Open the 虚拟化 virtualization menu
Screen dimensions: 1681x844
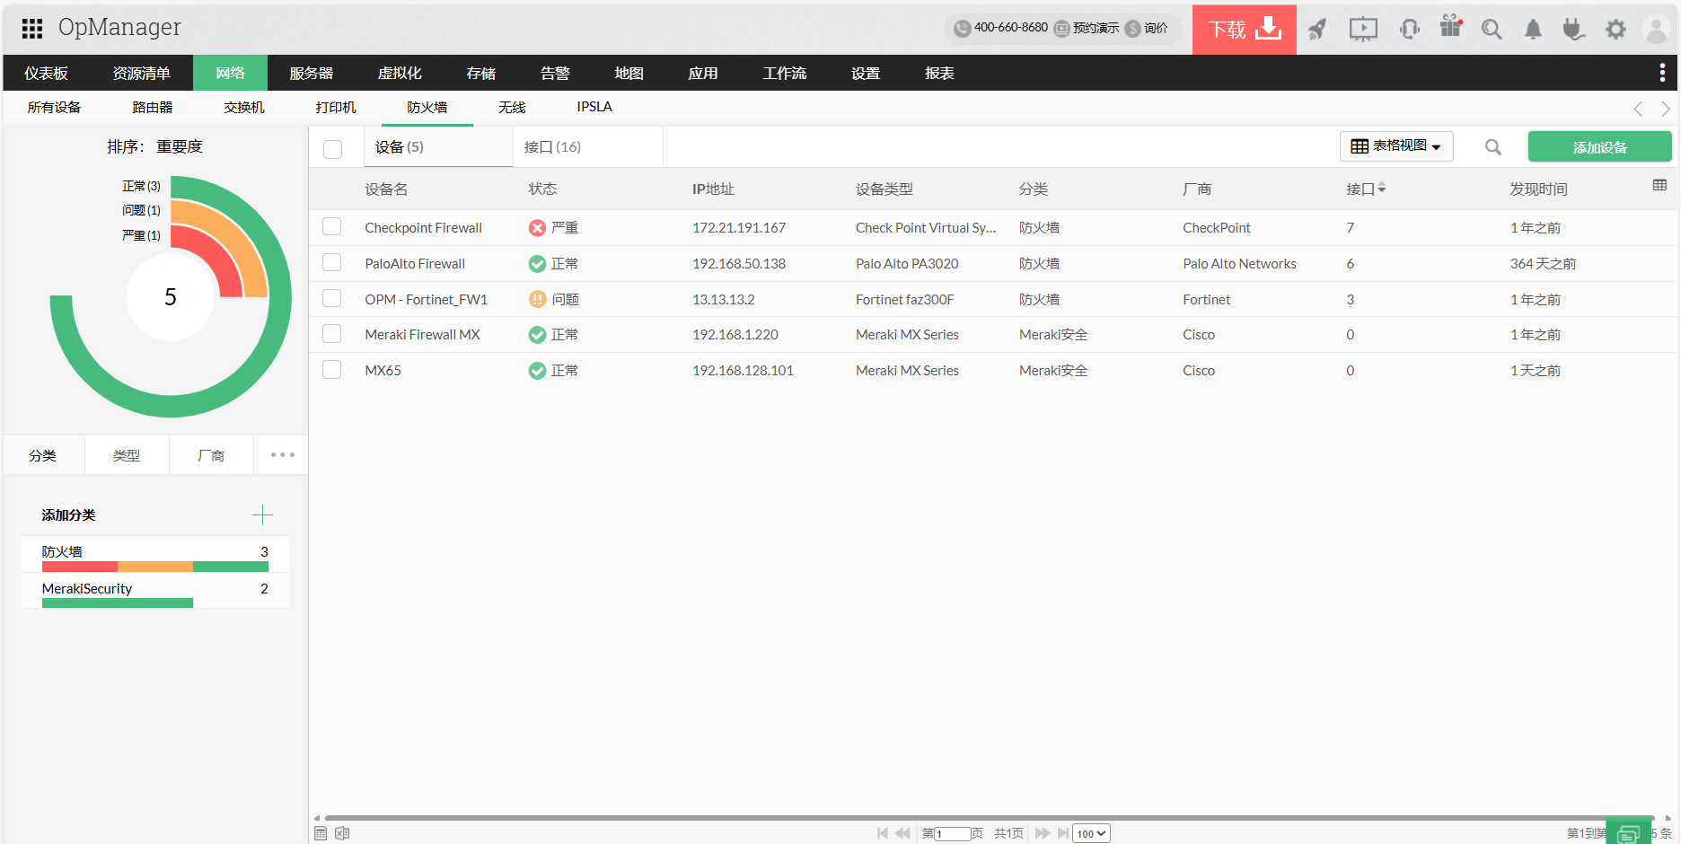click(400, 73)
